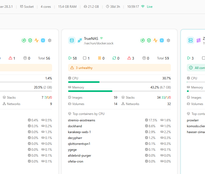This screenshot has width=205, height=174.
Task: Click TrueNAS paused containers count 0
Action: coord(101,58)
